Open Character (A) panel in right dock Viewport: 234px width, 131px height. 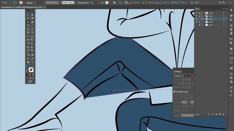(x=231, y=87)
